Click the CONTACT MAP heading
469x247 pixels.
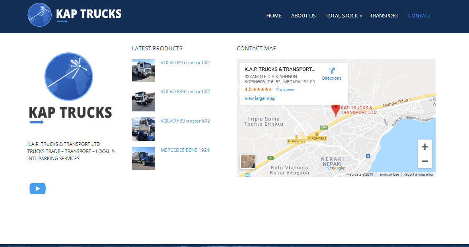(256, 48)
